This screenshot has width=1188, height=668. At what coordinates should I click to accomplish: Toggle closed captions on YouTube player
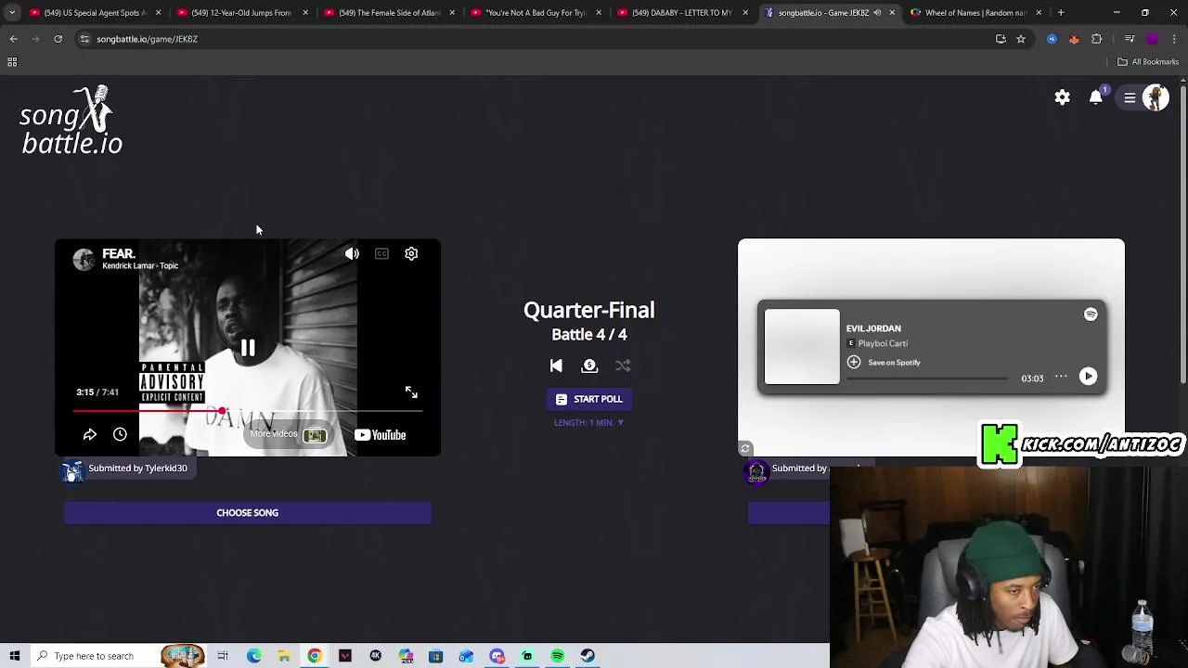click(x=381, y=254)
